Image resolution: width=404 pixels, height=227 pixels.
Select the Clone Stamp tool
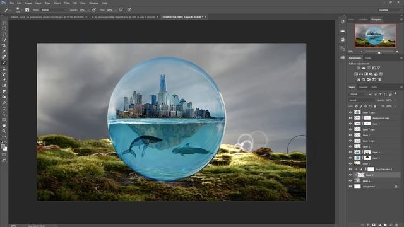pyautogui.click(x=4, y=69)
